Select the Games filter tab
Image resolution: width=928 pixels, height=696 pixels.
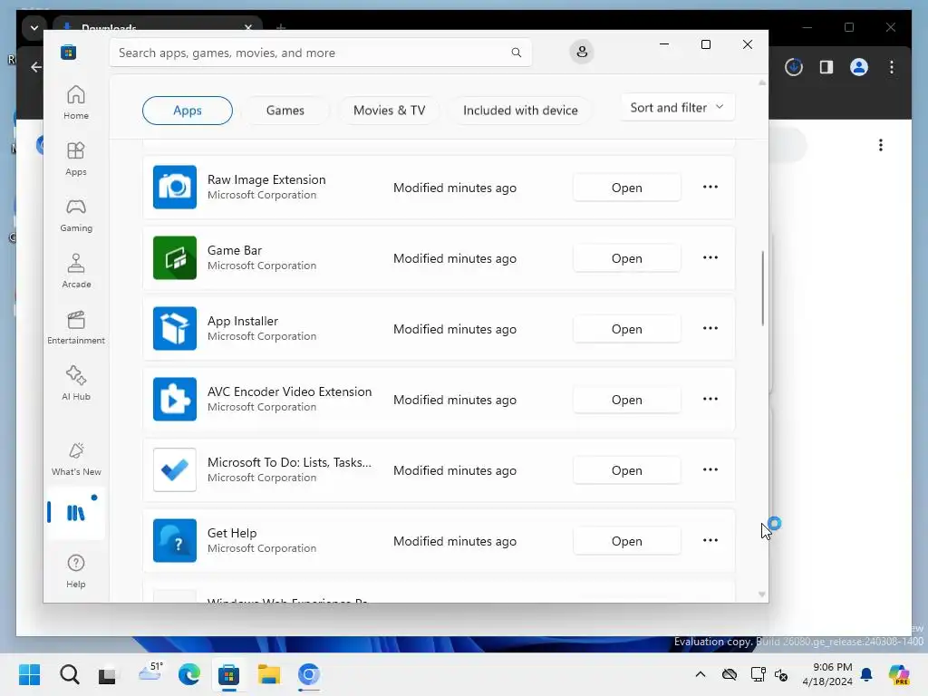[x=285, y=110]
